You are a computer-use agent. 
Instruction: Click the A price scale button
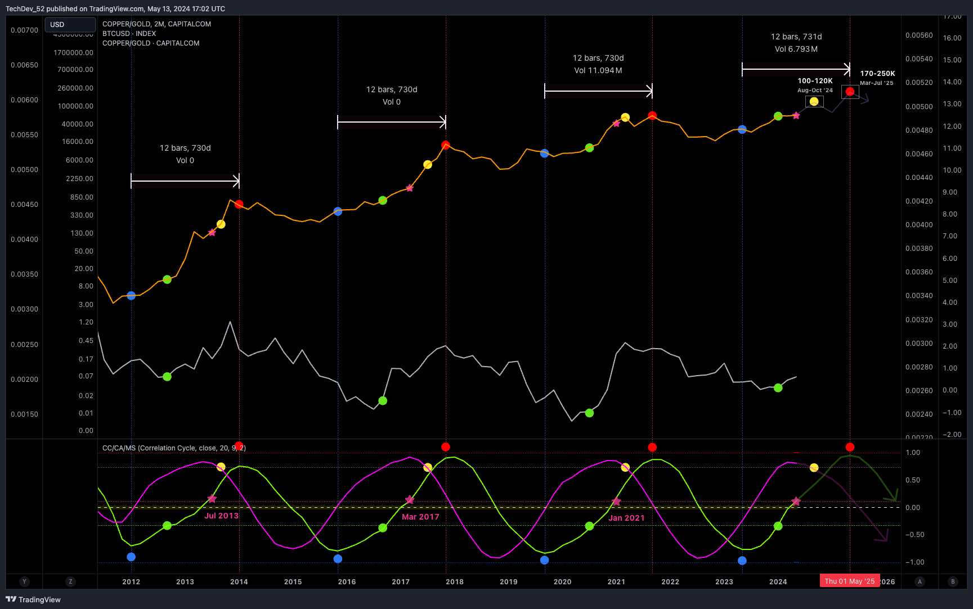pos(920,581)
